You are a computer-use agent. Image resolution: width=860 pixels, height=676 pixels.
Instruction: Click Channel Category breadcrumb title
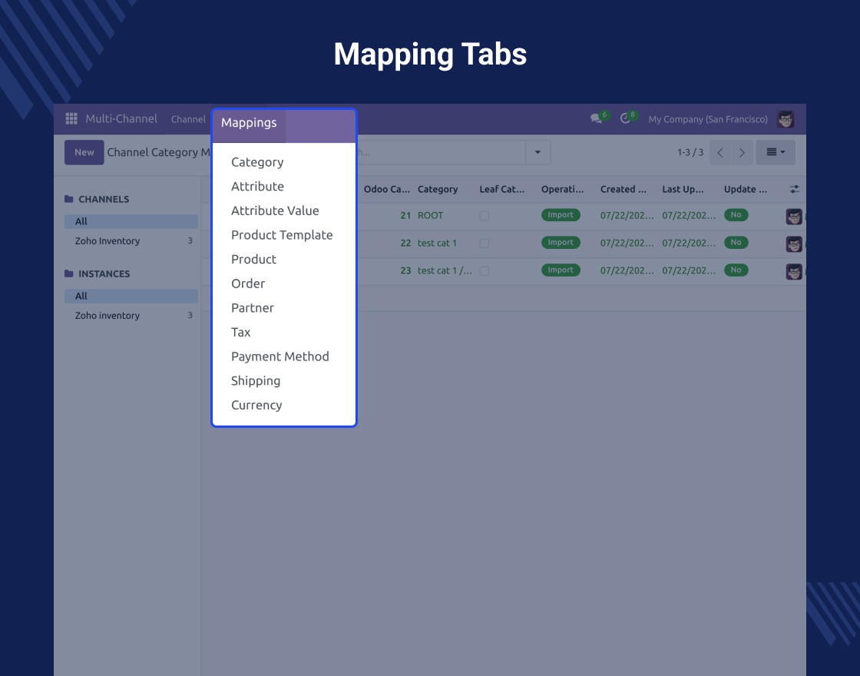coord(158,153)
